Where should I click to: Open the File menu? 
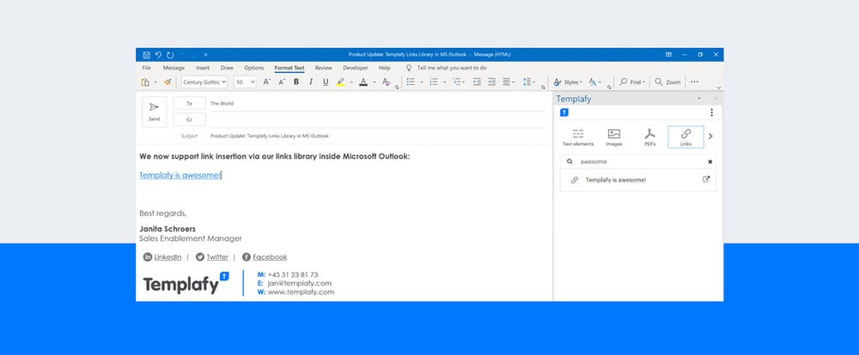coord(146,68)
